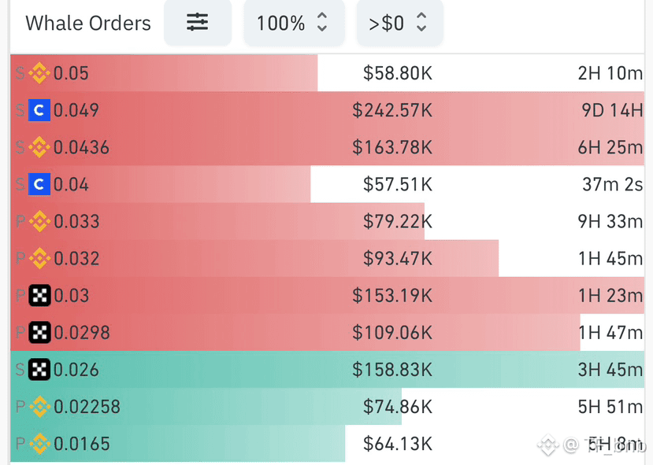Click OKX icon on the 0.0298 order
This screenshot has height=465, width=653.
point(39,333)
